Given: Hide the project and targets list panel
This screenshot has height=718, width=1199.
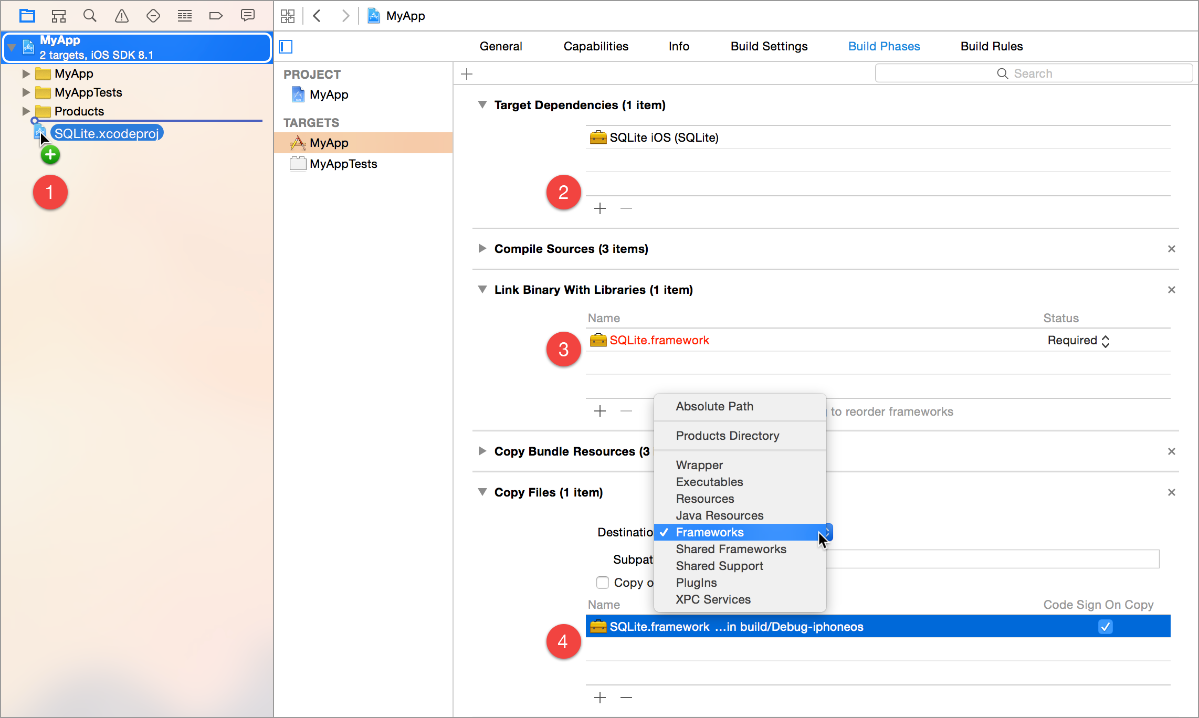Looking at the screenshot, I should point(286,47).
